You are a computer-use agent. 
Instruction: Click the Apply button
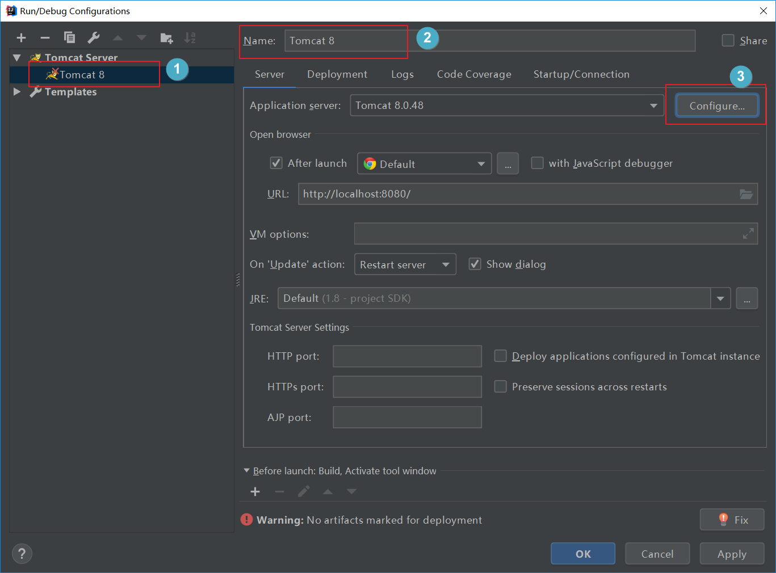click(732, 554)
